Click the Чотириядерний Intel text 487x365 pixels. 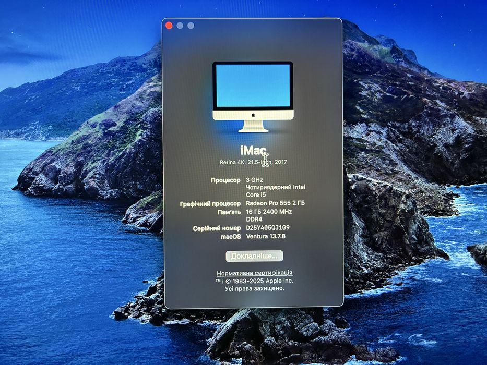[x=276, y=187]
